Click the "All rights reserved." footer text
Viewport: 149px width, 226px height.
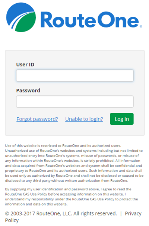95,213
